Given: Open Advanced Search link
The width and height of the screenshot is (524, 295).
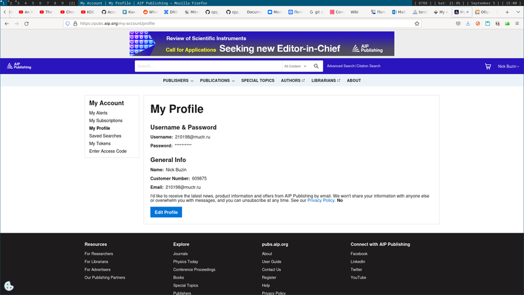Looking at the screenshot, I should coord(341,66).
